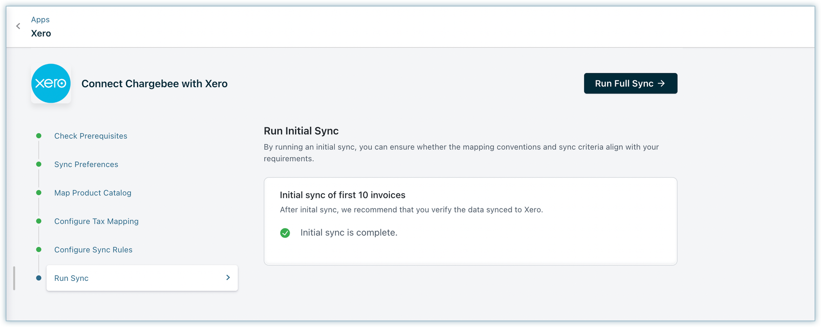Expand the Run Sync chevron

click(x=228, y=278)
